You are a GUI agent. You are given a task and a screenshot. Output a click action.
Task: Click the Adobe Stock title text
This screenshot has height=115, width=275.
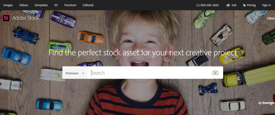(x=26, y=18)
